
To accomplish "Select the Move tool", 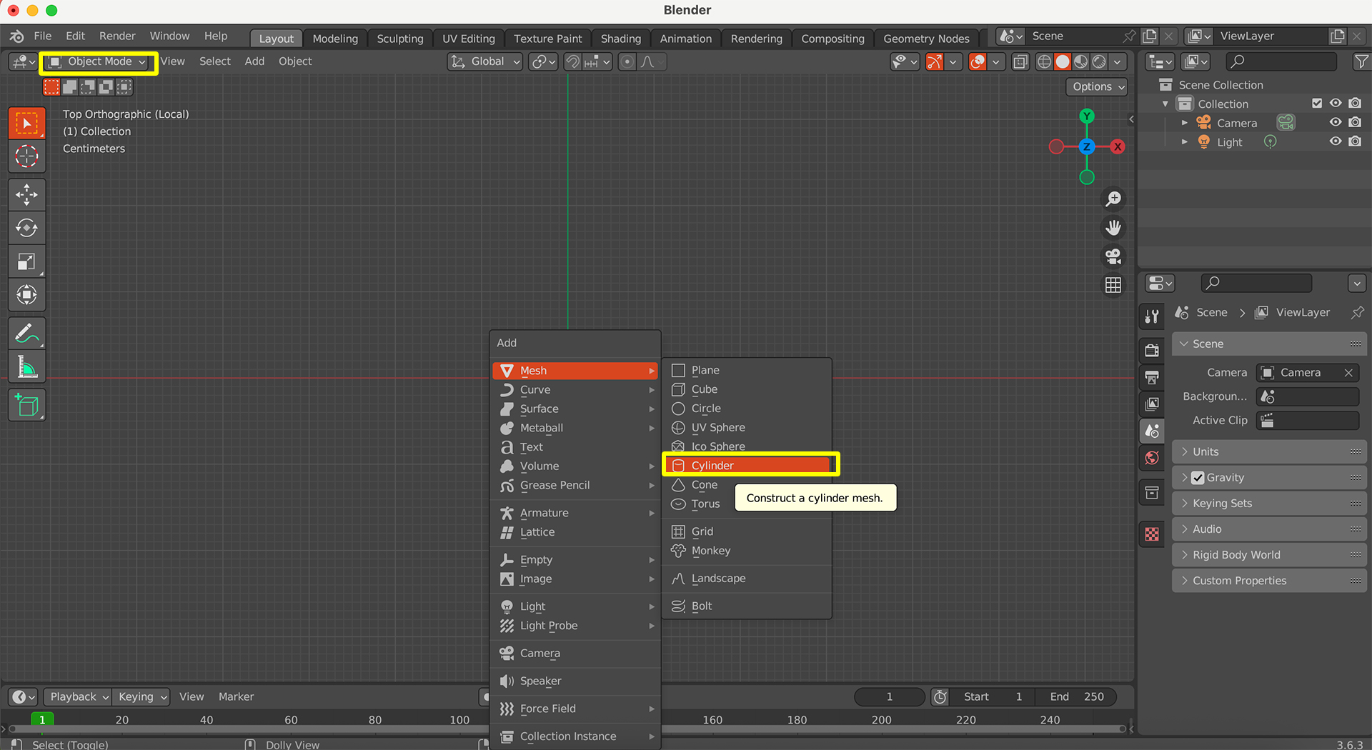I will 26,194.
